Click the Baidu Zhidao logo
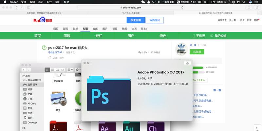 (x=43, y=20)
